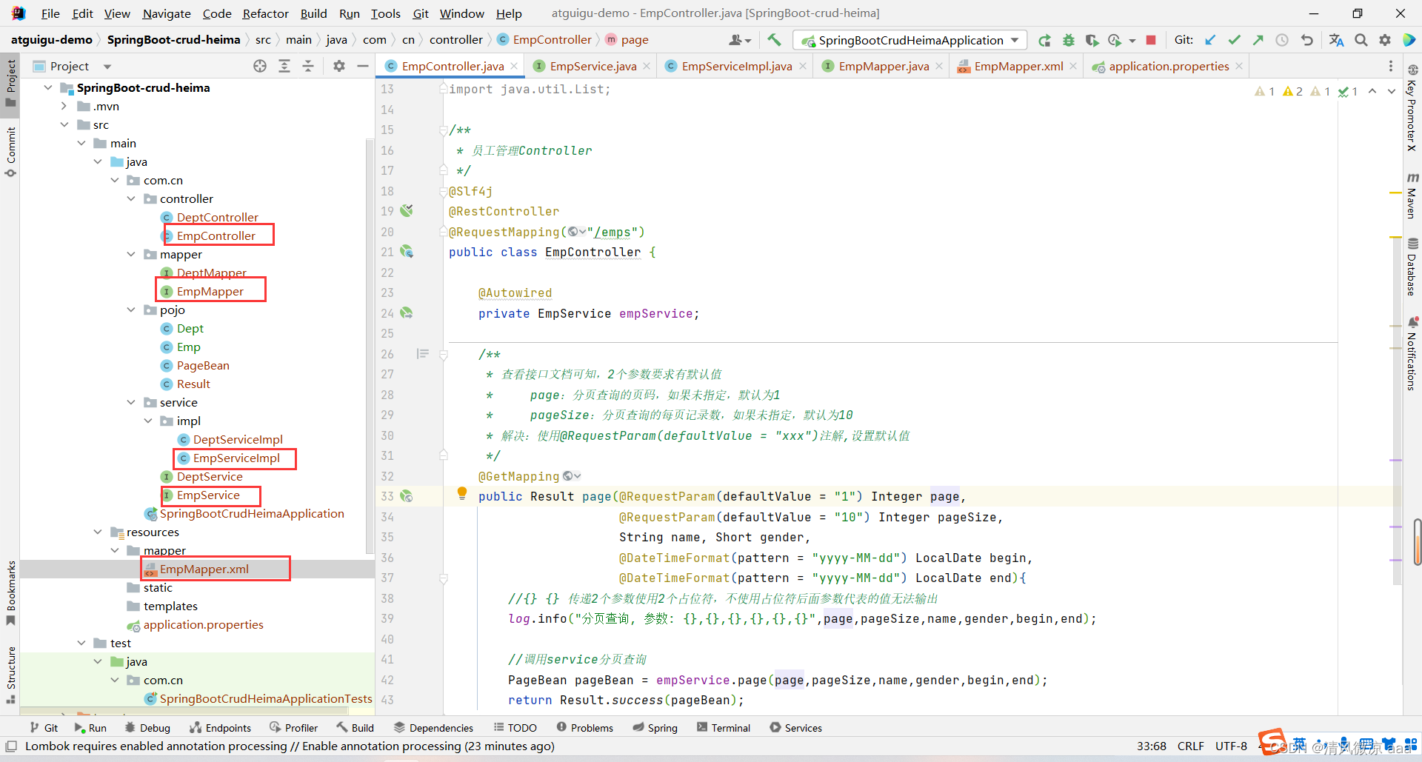Click Git Update Project arrow icon

pos(1210,40)
